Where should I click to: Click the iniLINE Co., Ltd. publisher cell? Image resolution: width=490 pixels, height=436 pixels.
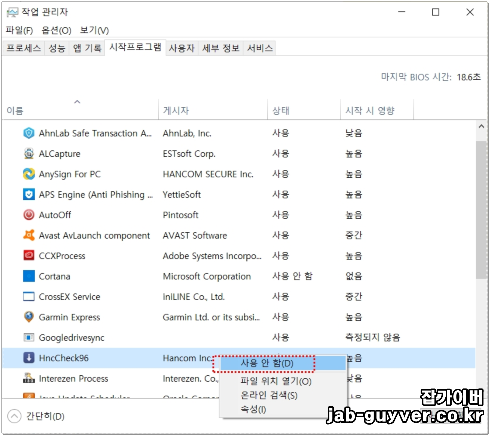coord(194,296)
